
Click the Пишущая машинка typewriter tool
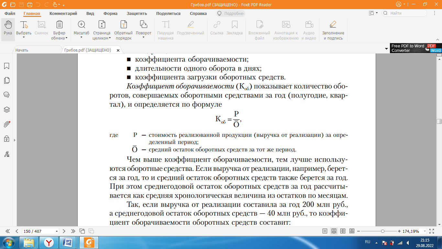click(165, 30)
